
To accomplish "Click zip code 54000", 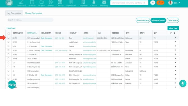I will (156, 79).
